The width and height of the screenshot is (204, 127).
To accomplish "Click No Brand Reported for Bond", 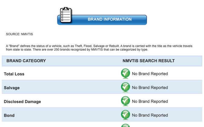I will (150, 115).
